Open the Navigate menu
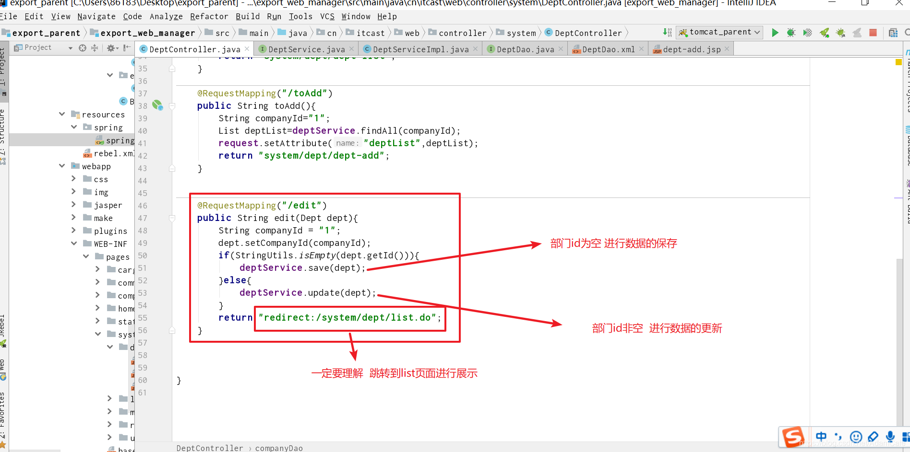Image resolution: width=910 pixels, height=452 pixels. 96,16
